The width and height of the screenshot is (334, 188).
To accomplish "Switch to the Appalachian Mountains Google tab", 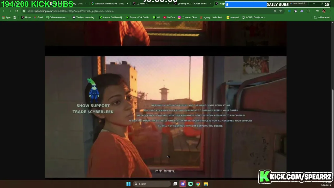I will click(110, 4).
